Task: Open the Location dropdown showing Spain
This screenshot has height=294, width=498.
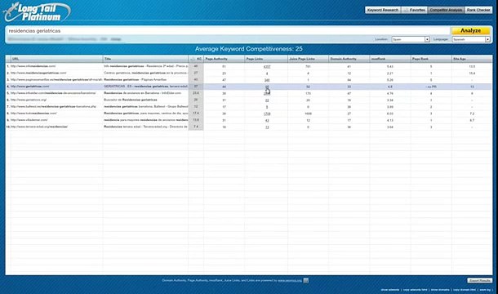Action: click(411, 39)
